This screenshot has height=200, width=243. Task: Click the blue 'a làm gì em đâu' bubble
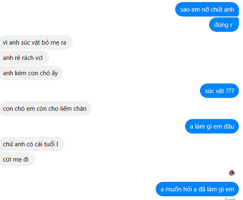(x=212, y=126)
